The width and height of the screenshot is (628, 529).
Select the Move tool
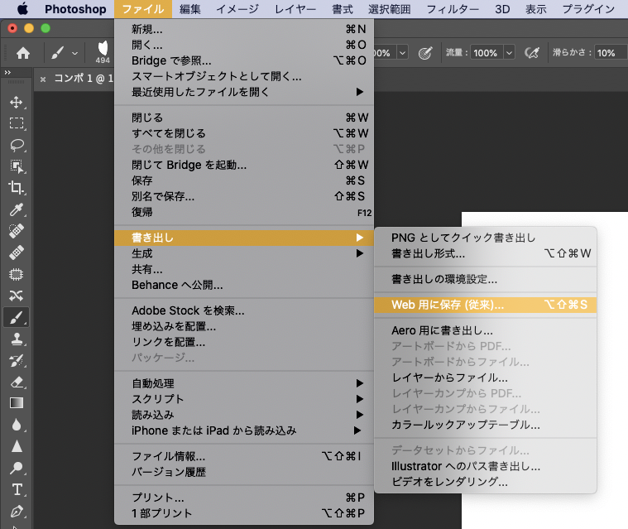point(16,102)
